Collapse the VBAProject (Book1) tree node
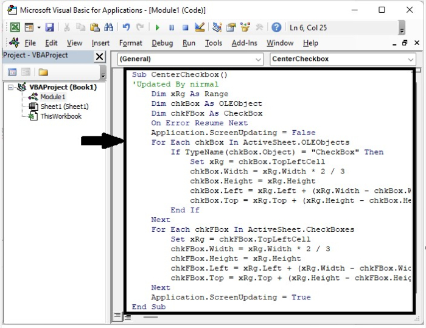The image size is (426, 328). [x=12, y=87]
